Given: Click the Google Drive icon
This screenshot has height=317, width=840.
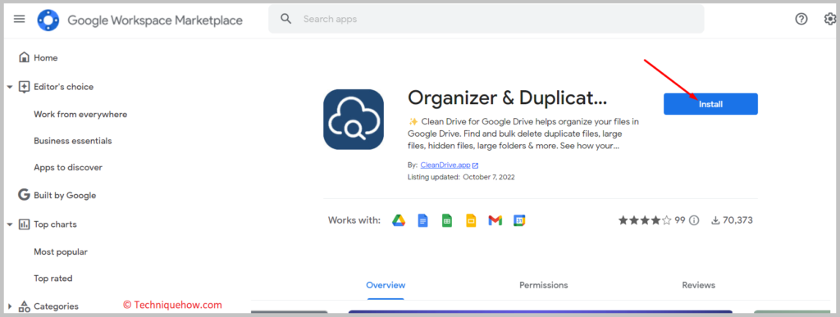Looking at the screenshot, I should [399, 220].
